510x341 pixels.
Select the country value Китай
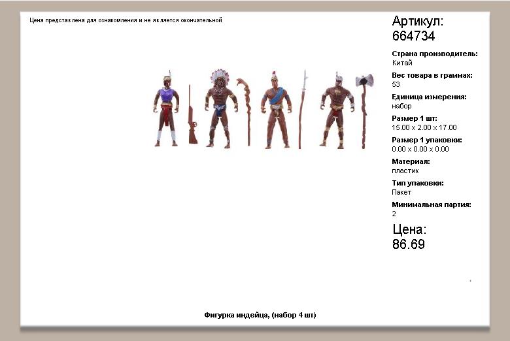click(402, 63)
